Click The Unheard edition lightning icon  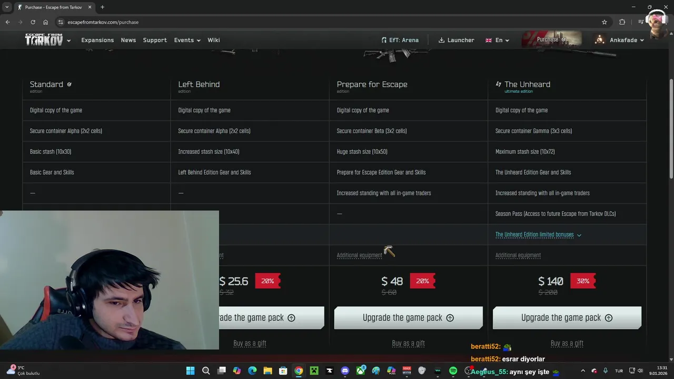(x=499, y=84)
